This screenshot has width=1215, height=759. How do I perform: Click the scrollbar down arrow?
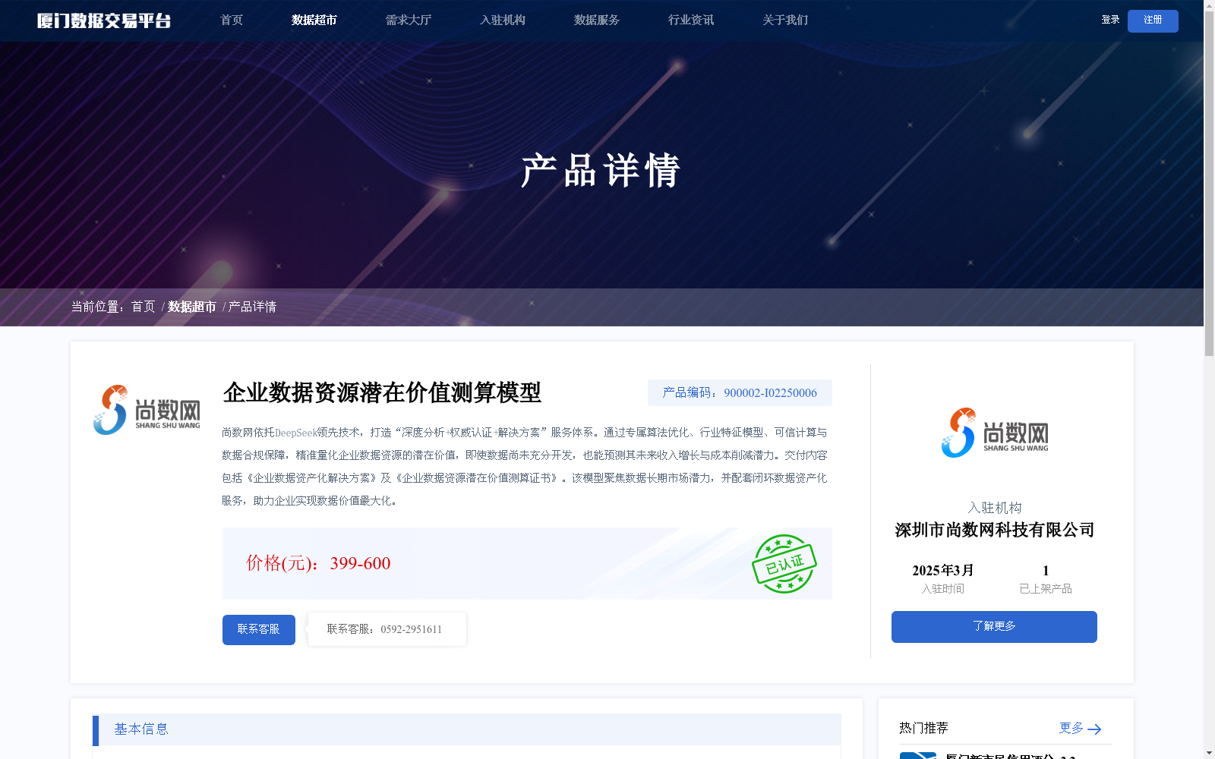point(1209,754)
